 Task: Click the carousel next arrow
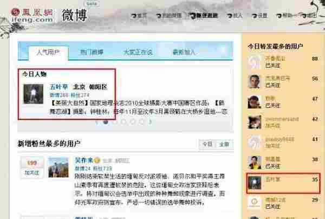pos(150,122)
